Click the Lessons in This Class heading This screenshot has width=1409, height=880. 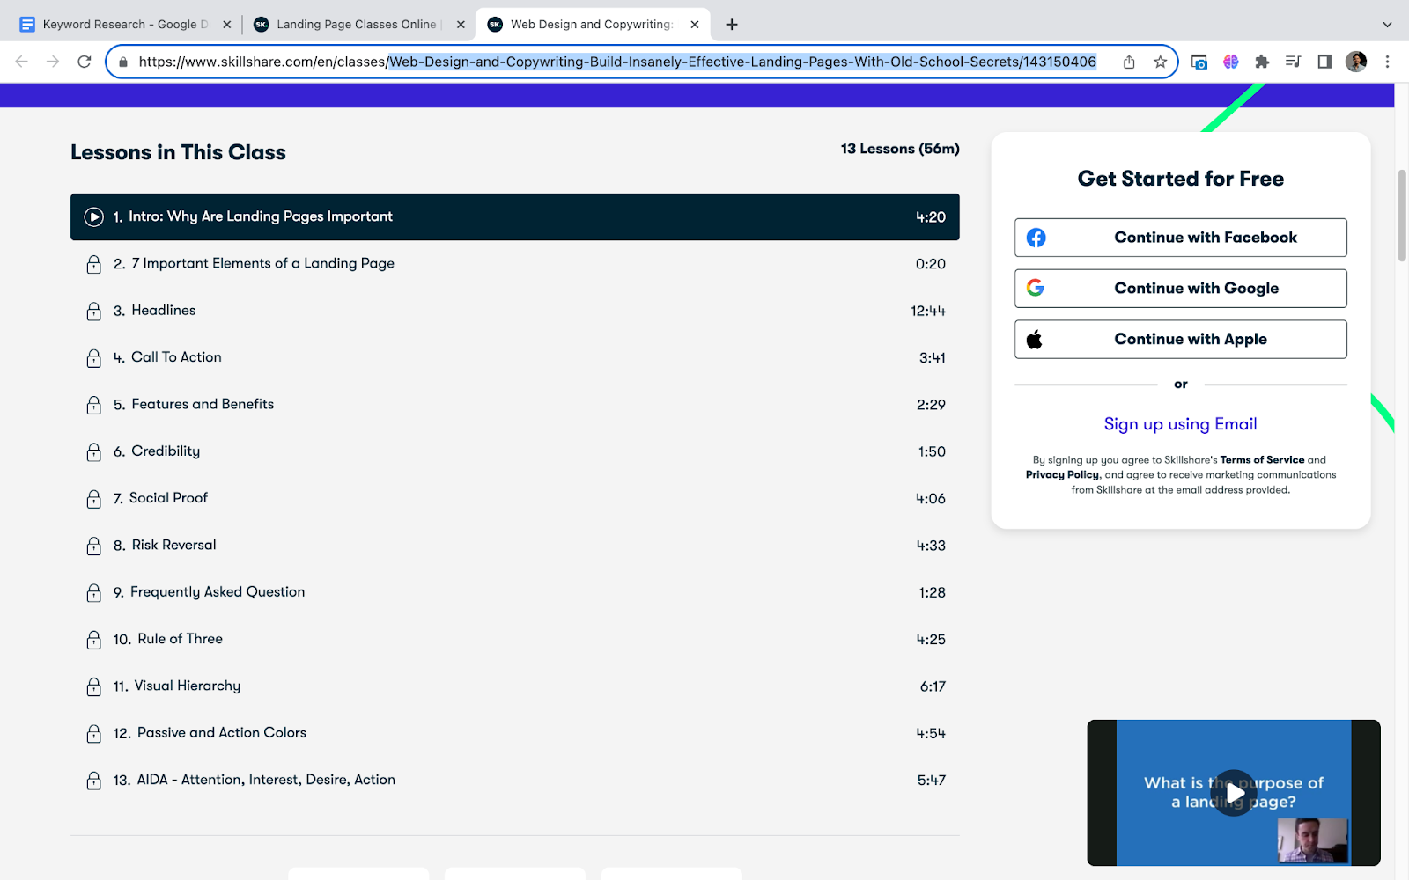178,152
